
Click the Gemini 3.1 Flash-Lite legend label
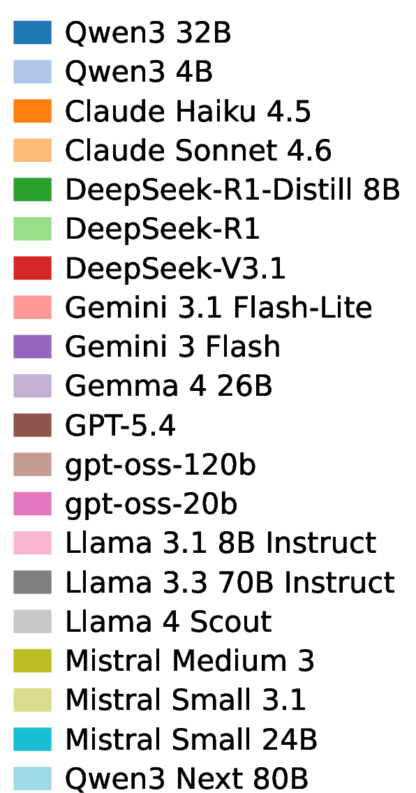(218, 307)
